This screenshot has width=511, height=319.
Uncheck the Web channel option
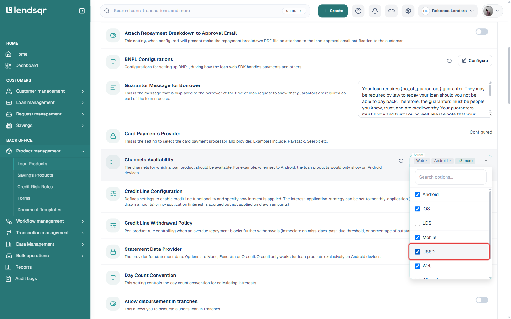coord(417,266)
